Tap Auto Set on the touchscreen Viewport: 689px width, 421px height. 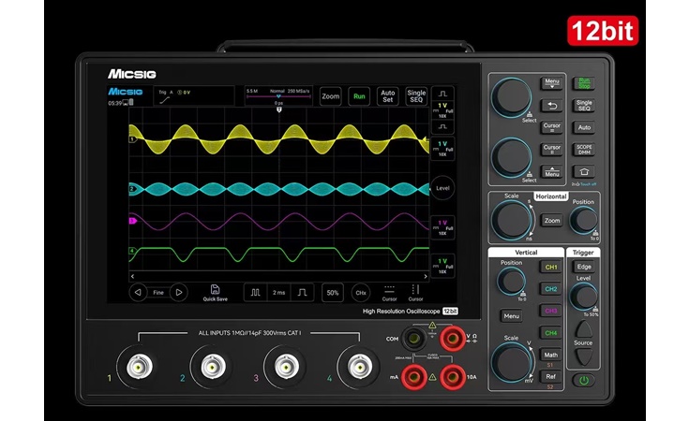click(x=387, y=96)
